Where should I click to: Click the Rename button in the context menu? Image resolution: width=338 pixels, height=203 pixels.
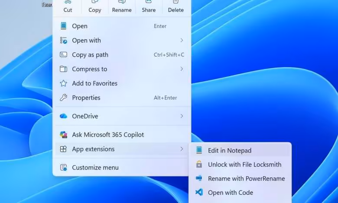point(122,7)
